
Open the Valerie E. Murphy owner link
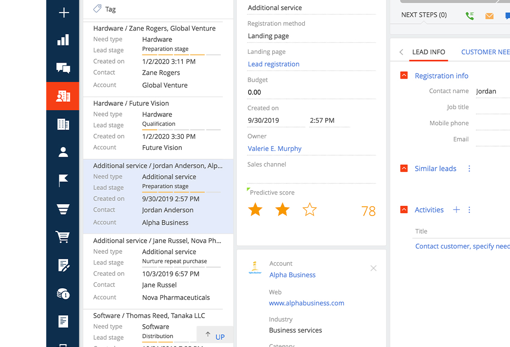pyautogui.click(x=275, y=149)
